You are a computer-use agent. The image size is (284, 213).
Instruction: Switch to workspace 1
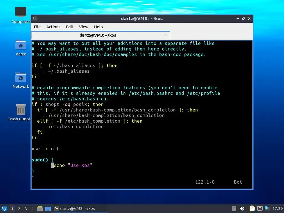pos(12,209)
